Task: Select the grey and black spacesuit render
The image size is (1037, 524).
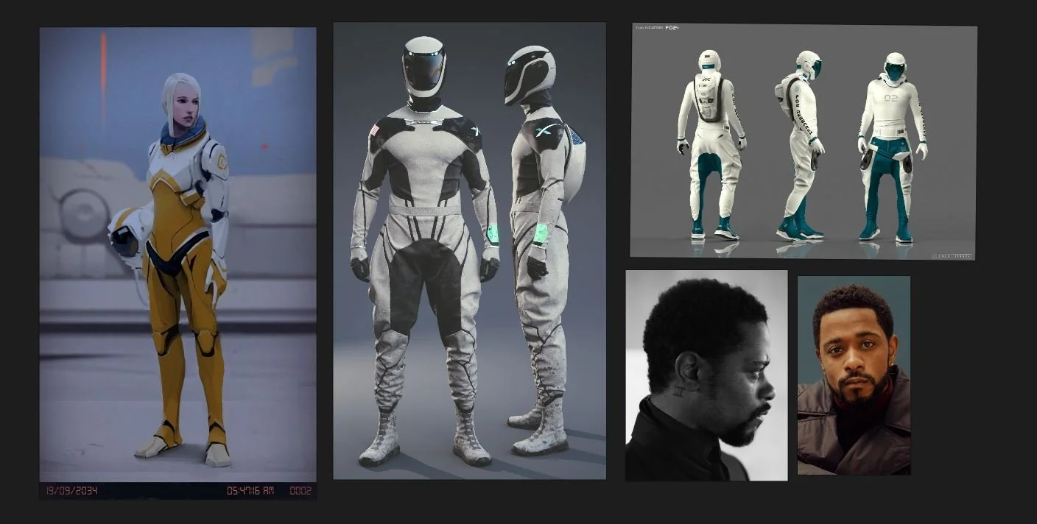Action: 469,251
